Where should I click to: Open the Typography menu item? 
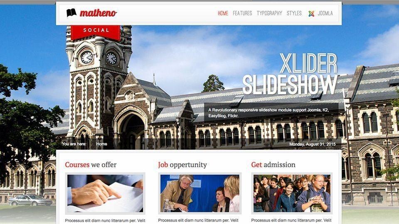(269, 13)
